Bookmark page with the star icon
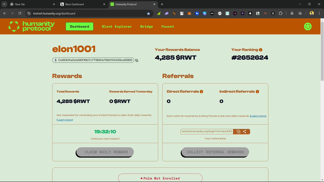This screenshot has height=182, width=324. pyautogui.click(x=148, y=13)
